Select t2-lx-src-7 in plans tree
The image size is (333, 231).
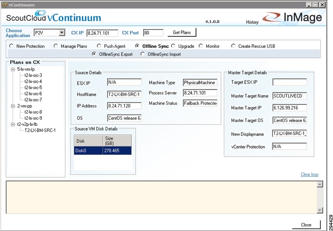tap(33, 100)
